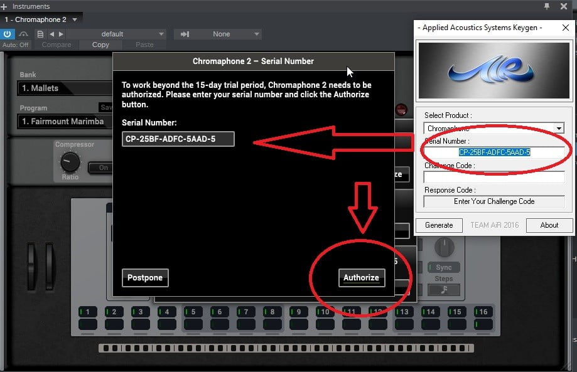Go to the next preset arrow
577x372 pixels.
tap(61, 34)
